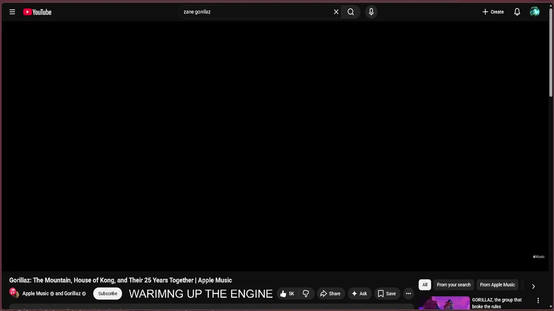Open the notifications bell
The height and width of the screenshot is (311, 554).
click(x=517, y=12)
